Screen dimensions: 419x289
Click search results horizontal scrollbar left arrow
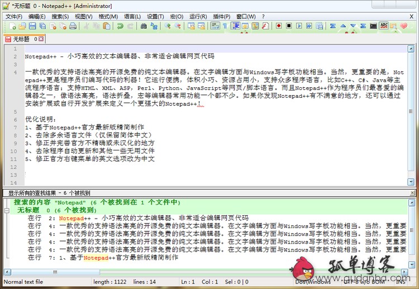pos(7,272)
